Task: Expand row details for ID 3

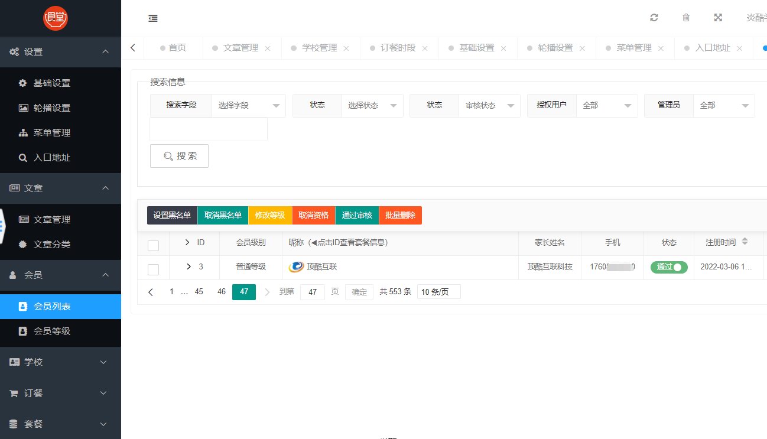Action: pyautogui.click(x=188, y=266)
